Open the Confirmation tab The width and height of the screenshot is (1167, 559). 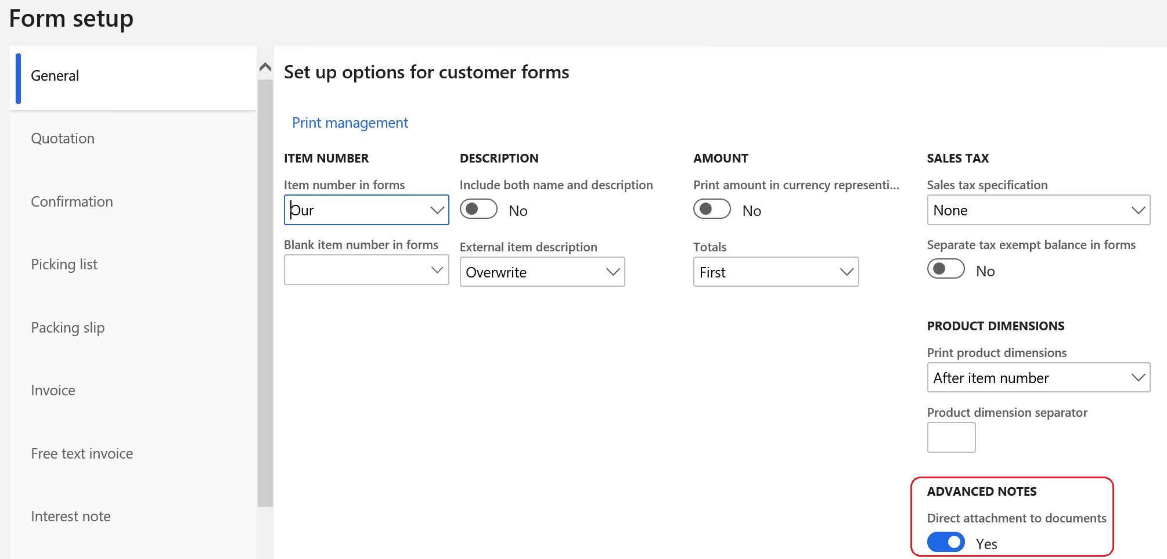(133, 201)
